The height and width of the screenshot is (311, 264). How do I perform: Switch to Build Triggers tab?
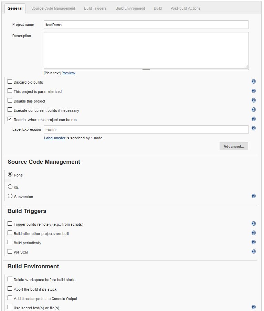(x=95, y=8)
